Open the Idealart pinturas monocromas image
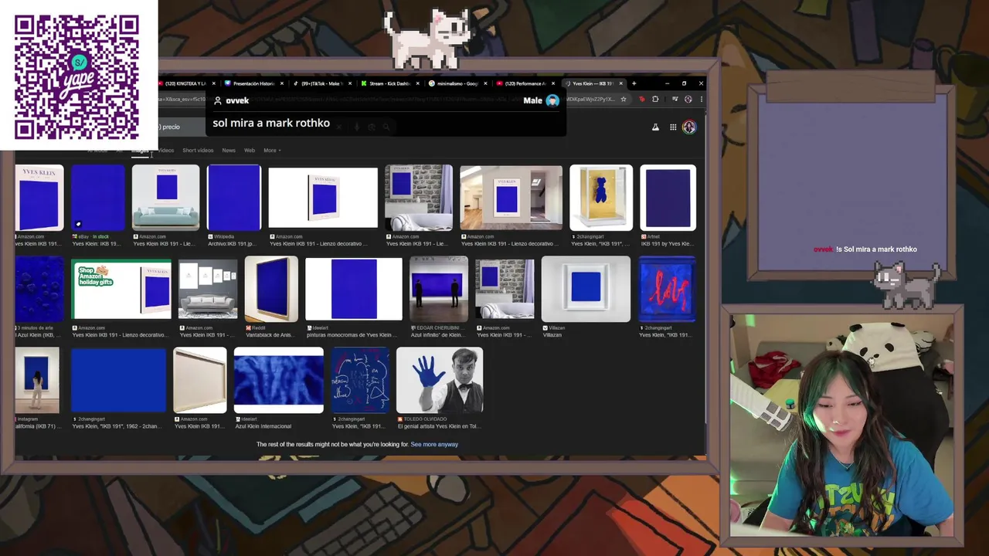Image resolution: width=989 pixels, height=556 pixels. point(354,289)
